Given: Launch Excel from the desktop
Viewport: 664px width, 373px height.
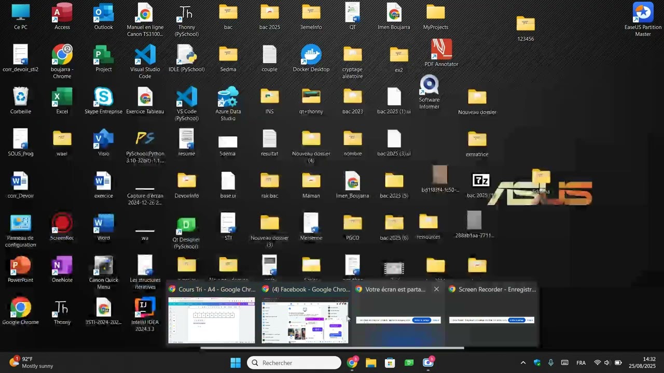Looking at the screenshot, I should pos(62,101).
